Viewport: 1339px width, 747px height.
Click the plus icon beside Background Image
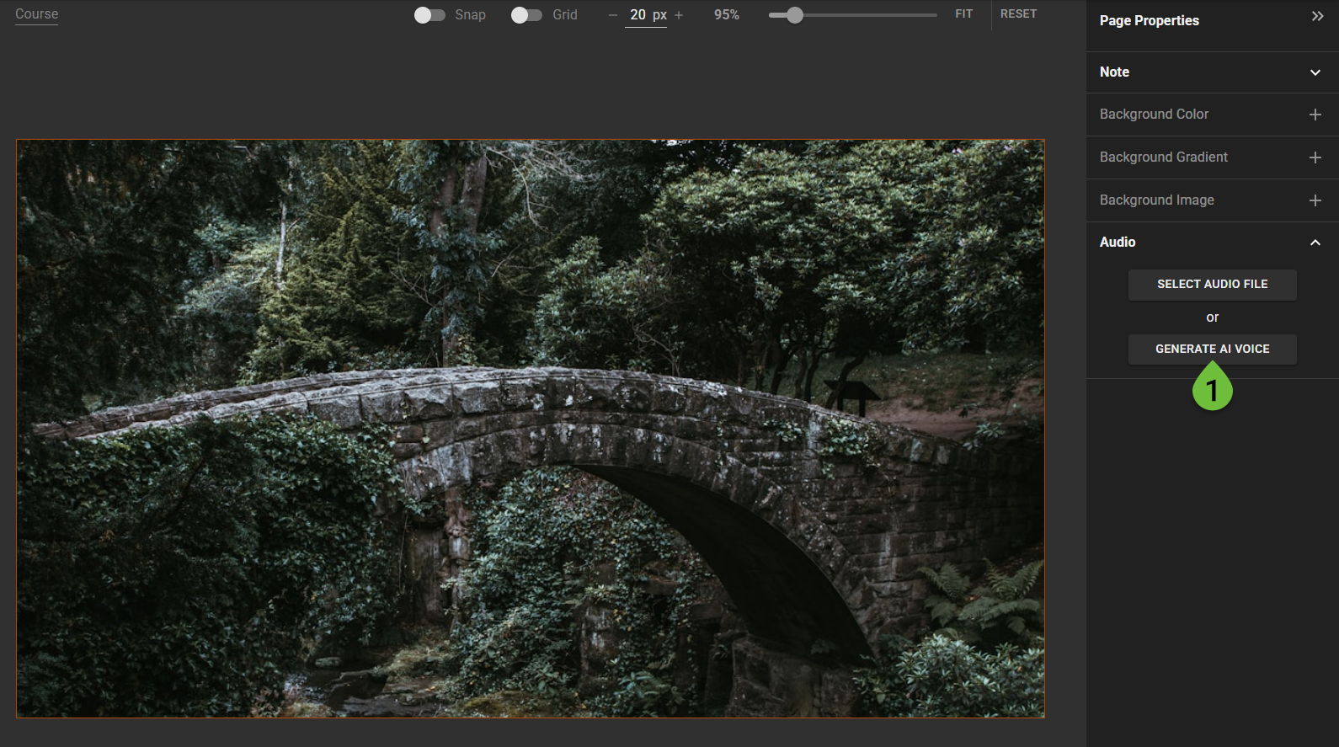(x=1315, y=200)
